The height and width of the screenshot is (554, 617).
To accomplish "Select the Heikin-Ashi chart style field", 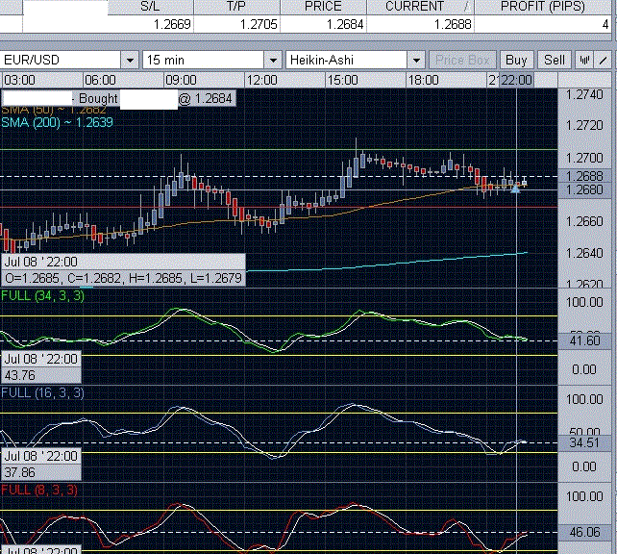I will pyautogui.click(x=347, y=61).
